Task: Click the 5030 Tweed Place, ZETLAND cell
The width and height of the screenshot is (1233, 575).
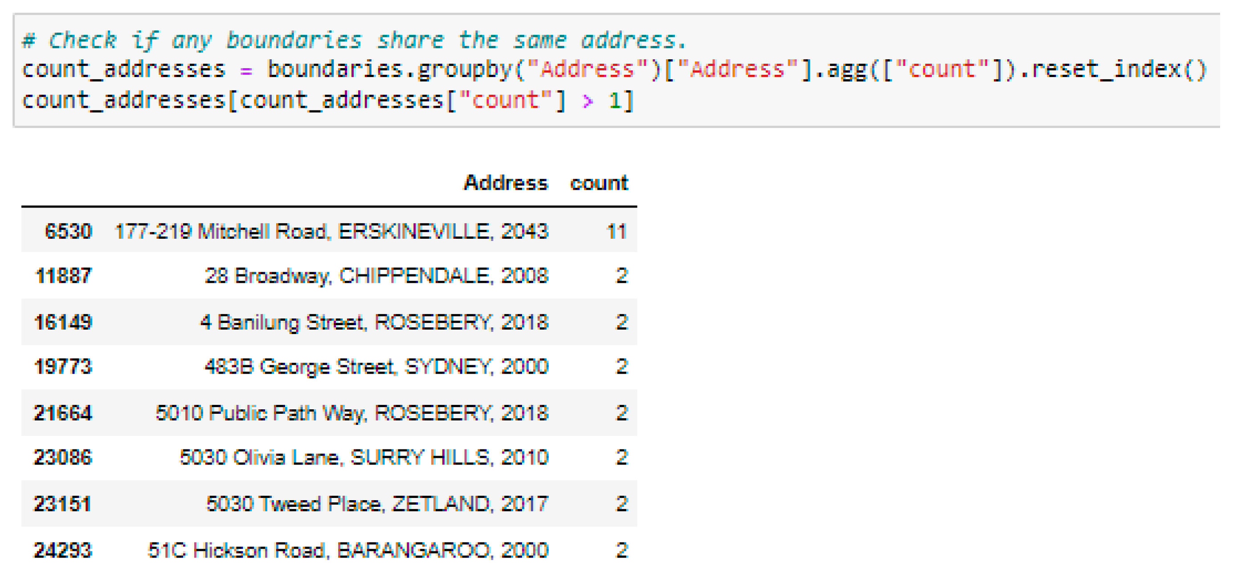Action: point(377,504)
